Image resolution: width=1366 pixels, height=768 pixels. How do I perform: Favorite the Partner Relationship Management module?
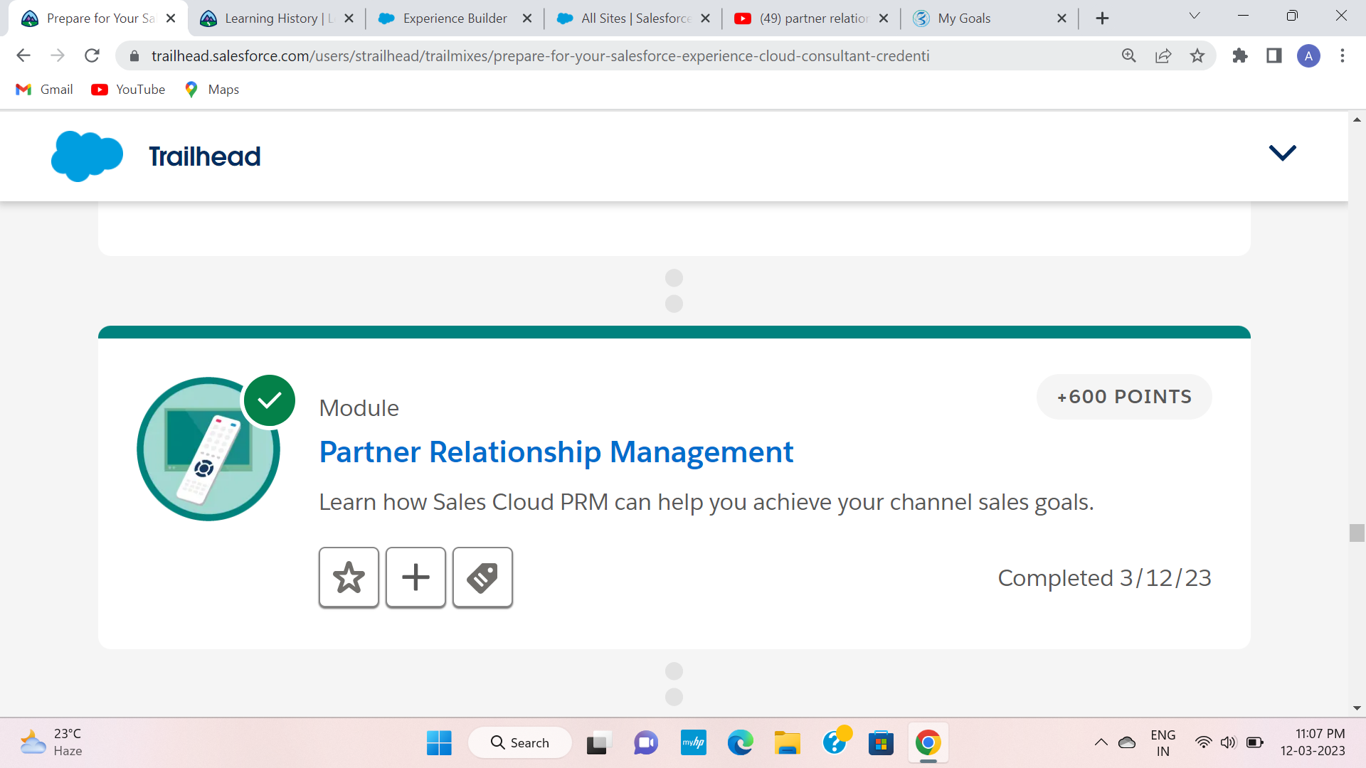point(349,577)
